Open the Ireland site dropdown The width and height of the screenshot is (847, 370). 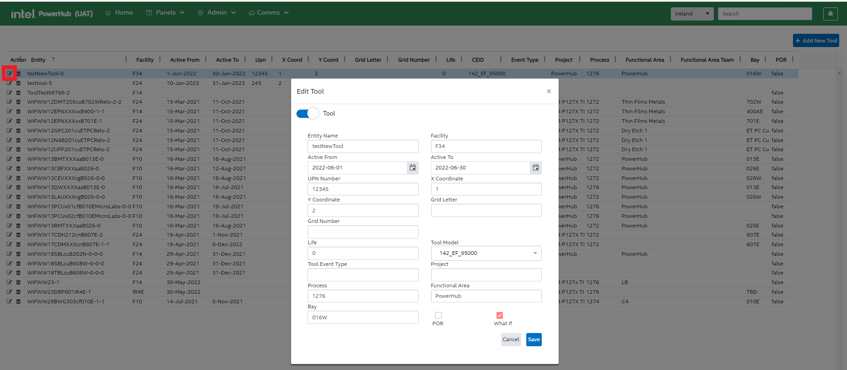tap(692, 14)
